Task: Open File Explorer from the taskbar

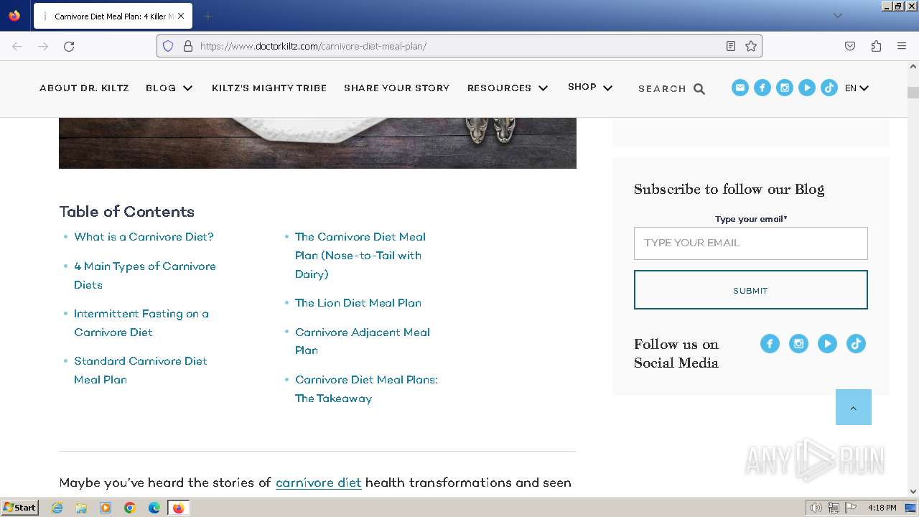Action: tap(81, 508)
